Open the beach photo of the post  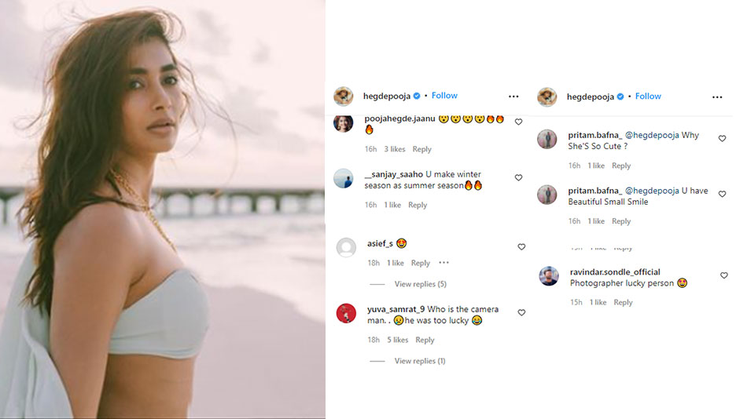pyautogui.click(x=163, y=209)
